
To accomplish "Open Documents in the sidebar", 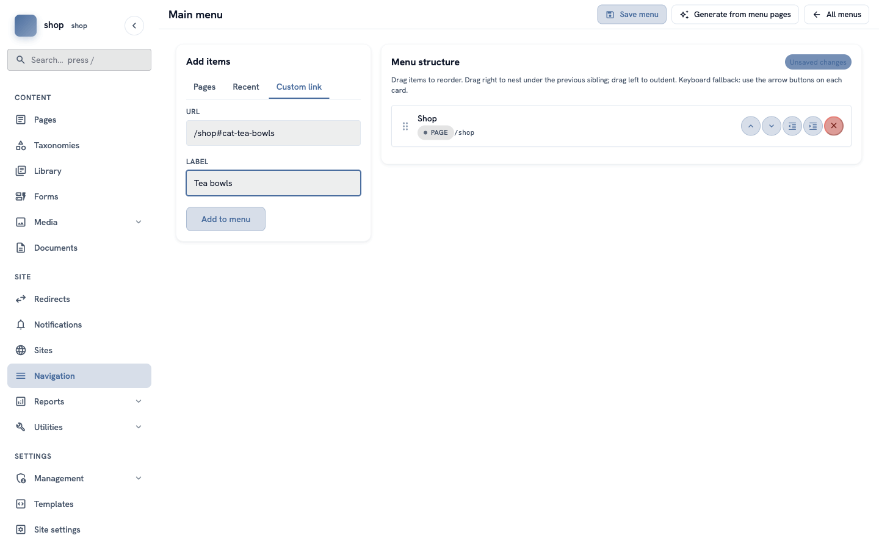I will pyautogui.click(x=79, y=248).
